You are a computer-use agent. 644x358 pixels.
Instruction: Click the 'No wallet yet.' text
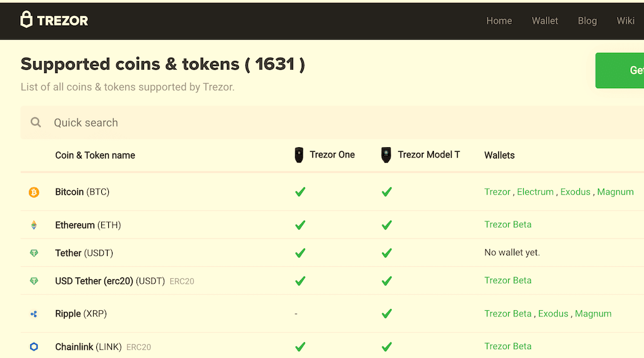(512, 252)
